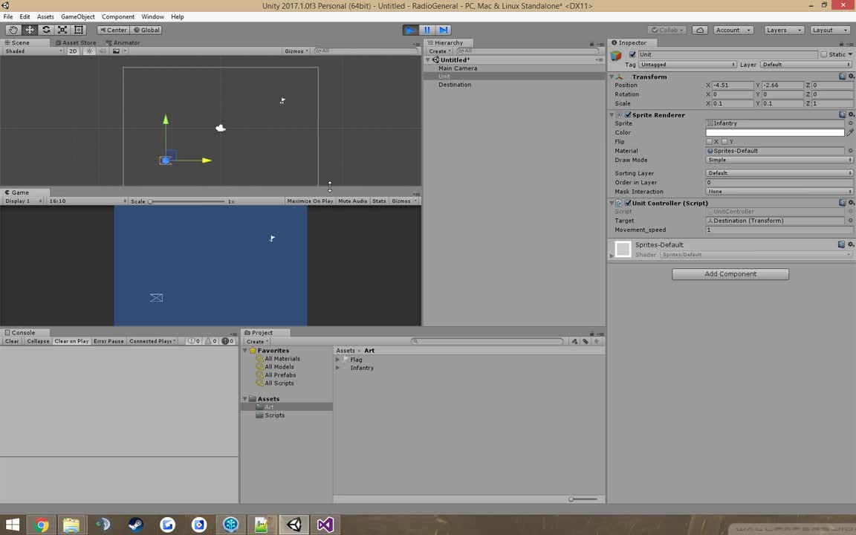Image resolution: width=856 pixels, height=535 pixels.
Task: Click the Add Component button
Action: point(730,273)
